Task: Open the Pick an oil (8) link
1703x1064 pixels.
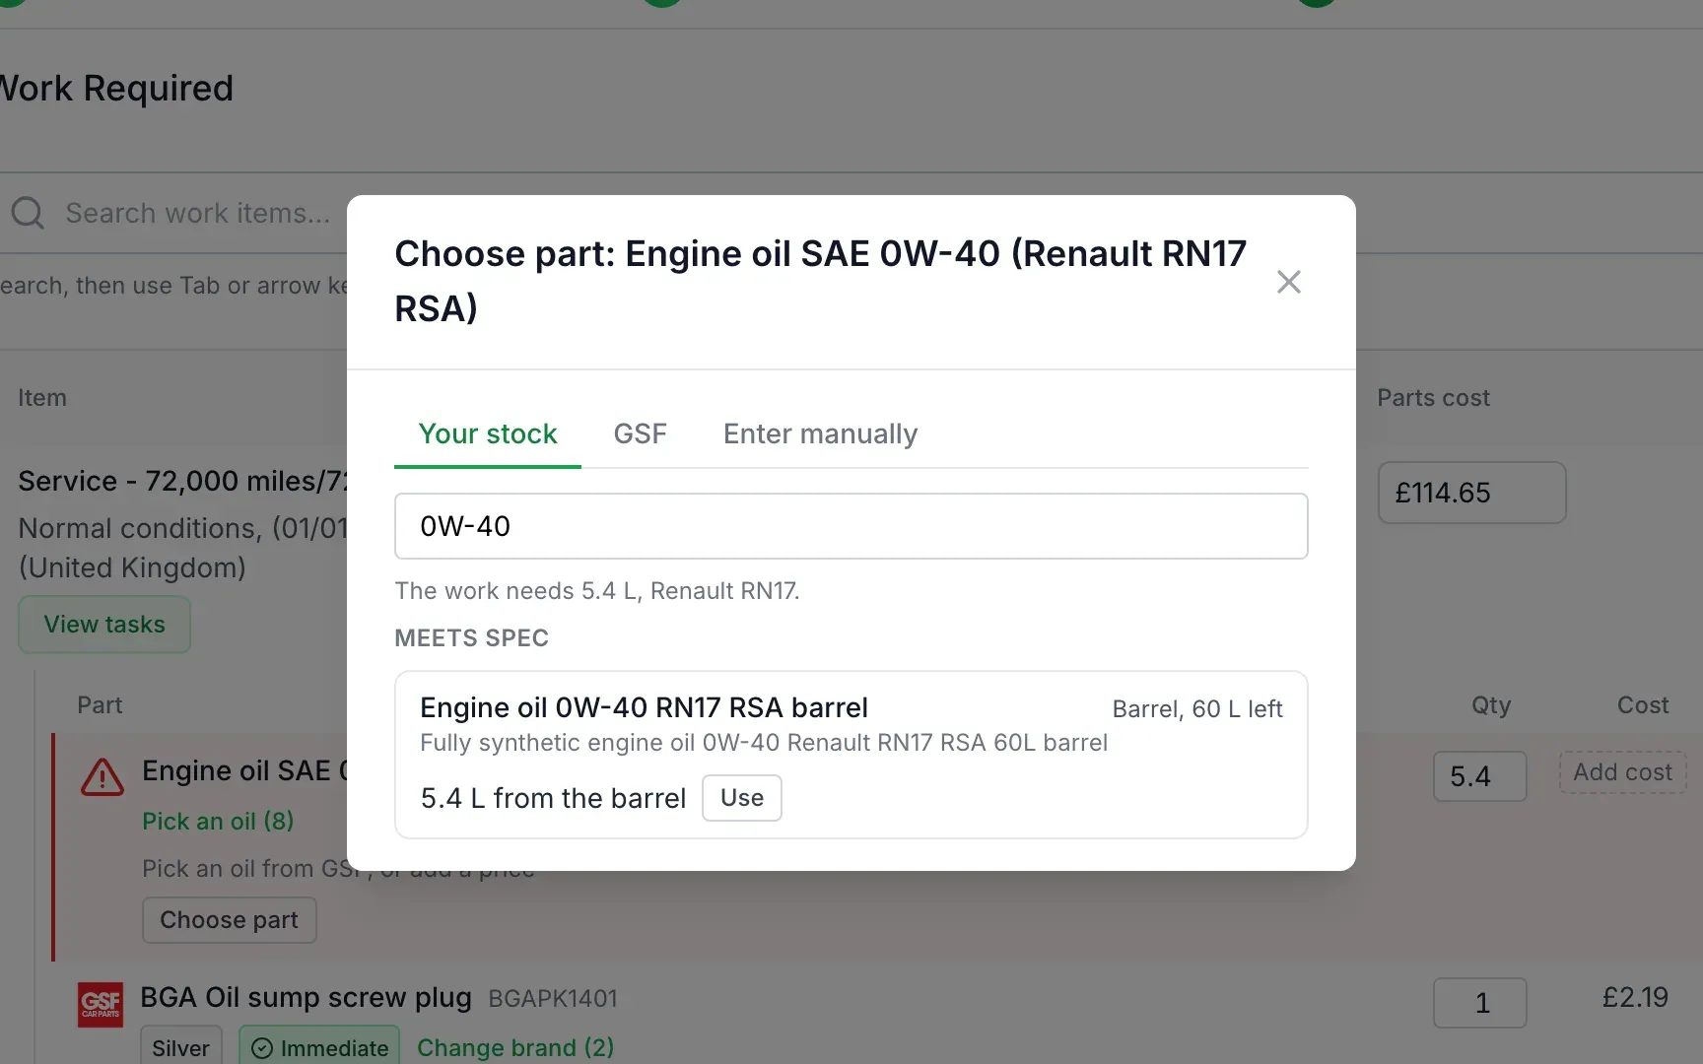Action: [x=218, y=822]
